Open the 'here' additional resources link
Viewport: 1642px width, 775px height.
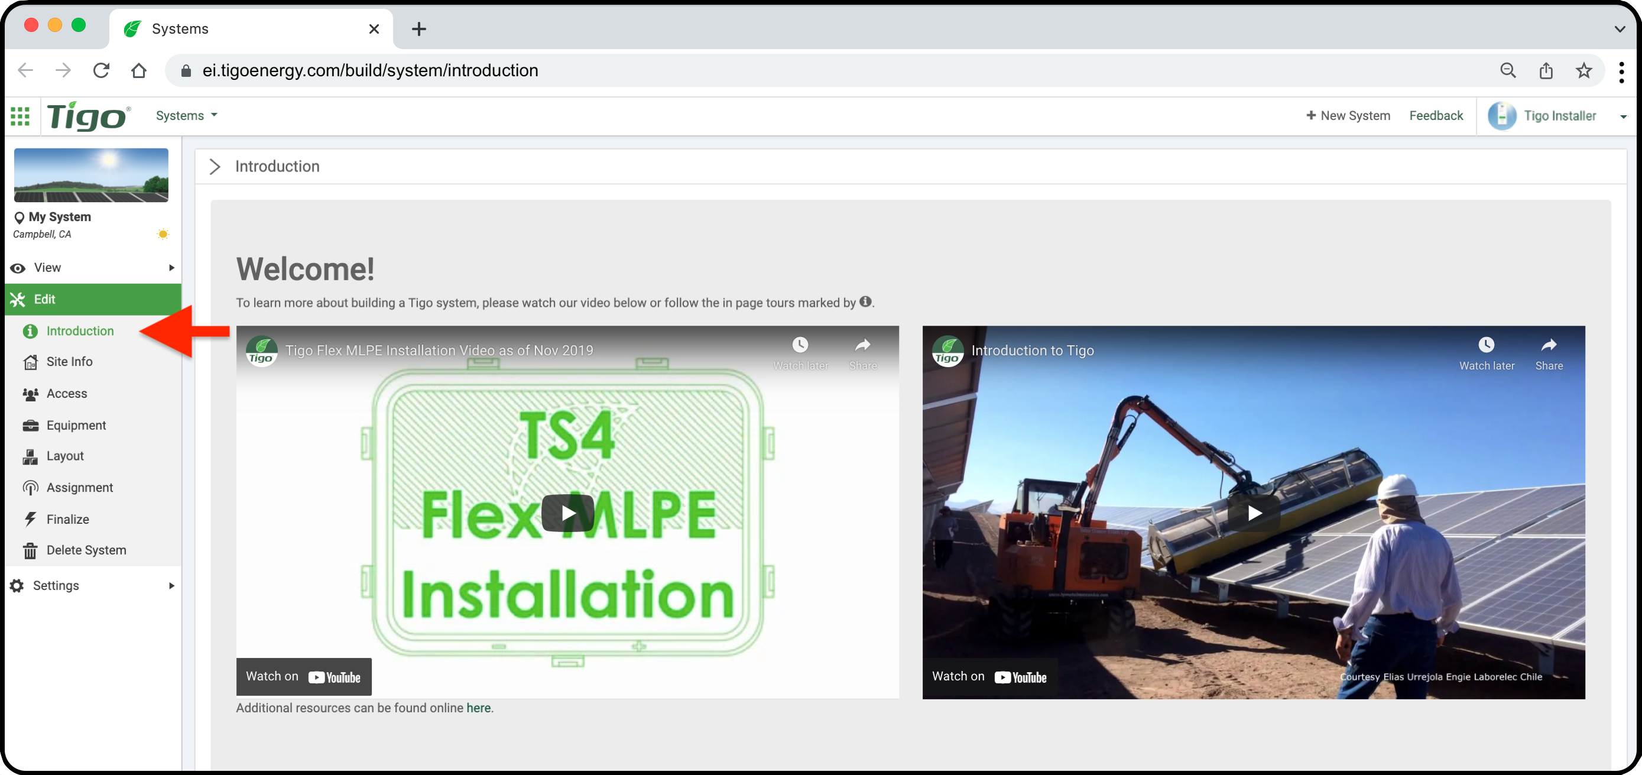[478, 708]
